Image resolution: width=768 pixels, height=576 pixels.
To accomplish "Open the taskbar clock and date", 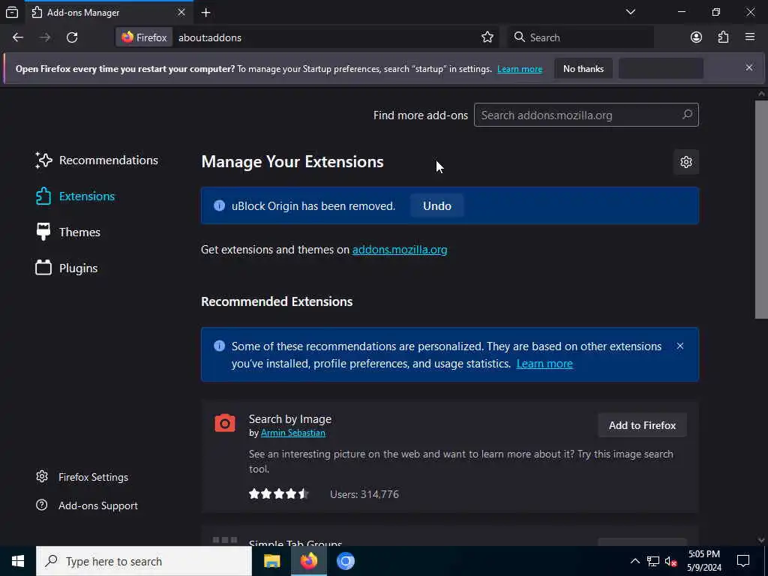I will [x=703, y=561].
